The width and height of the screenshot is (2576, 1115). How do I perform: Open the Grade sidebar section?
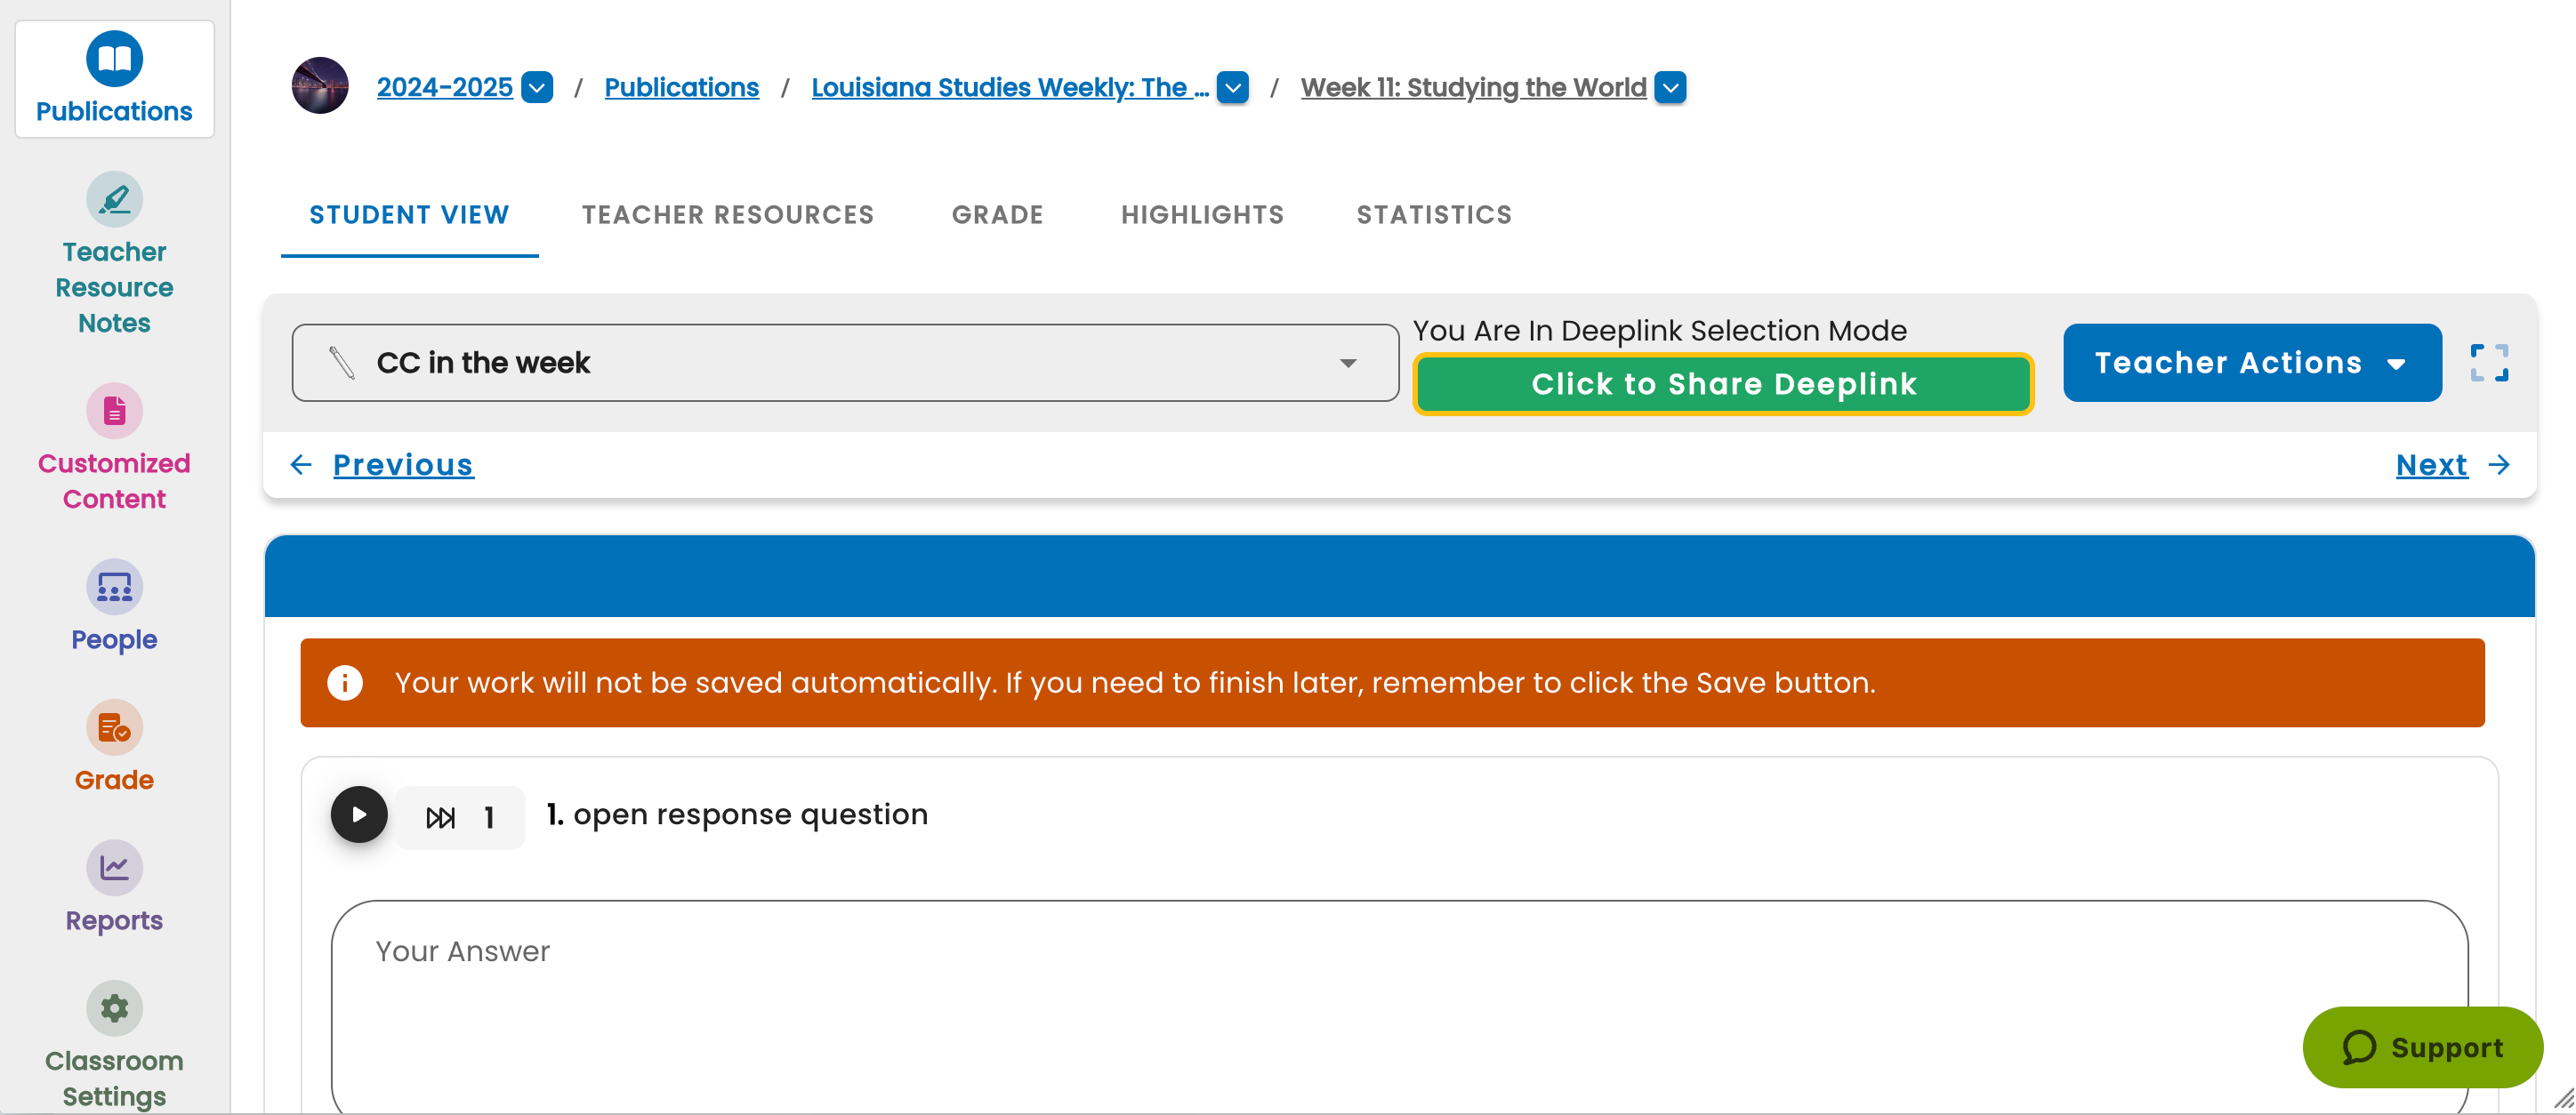pos(114,746)
